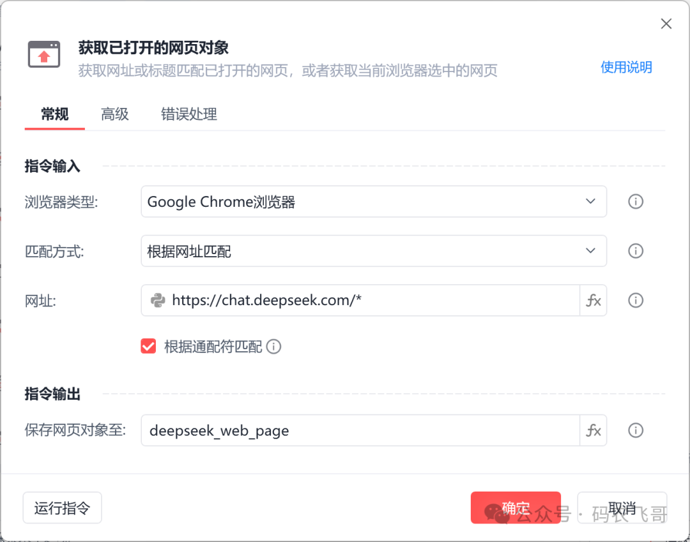Image resolution: width=690 pixels, height=542 pixels.
Task: Uncheck the 根据通配符匹配 checkbox
Action: (148, 347)
